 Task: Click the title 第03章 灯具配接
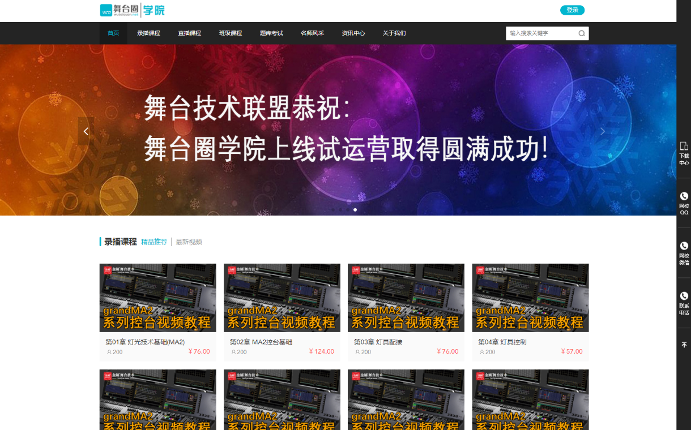tap(378, 342)
